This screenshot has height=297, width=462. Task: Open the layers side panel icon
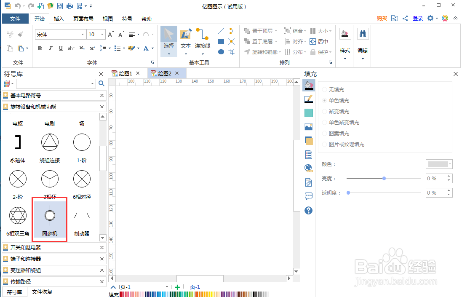308,141
